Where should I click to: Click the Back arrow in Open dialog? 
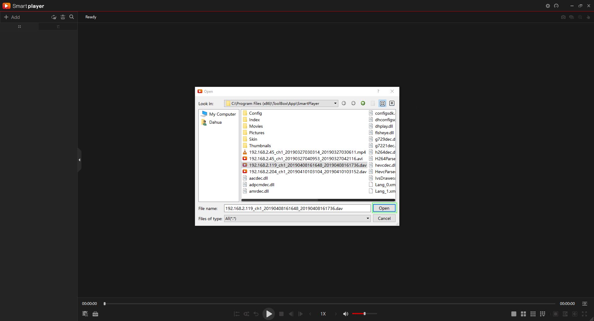[x=344, y=103]
